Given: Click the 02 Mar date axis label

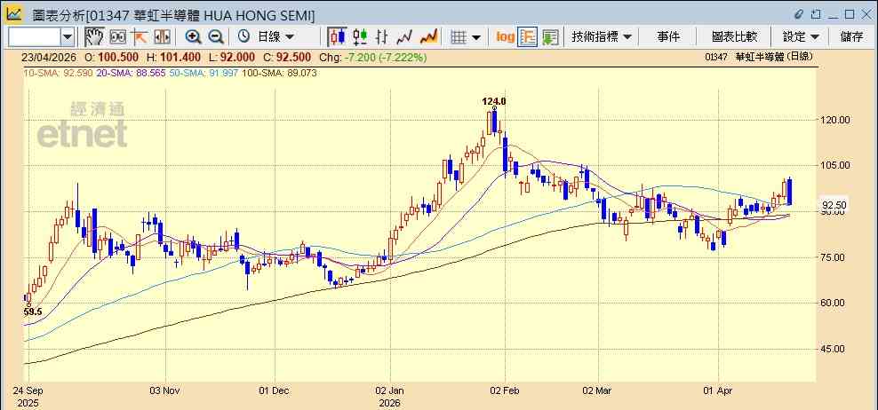Looking at the screenshot, I should pyautogui.click(x=599, y=390).
